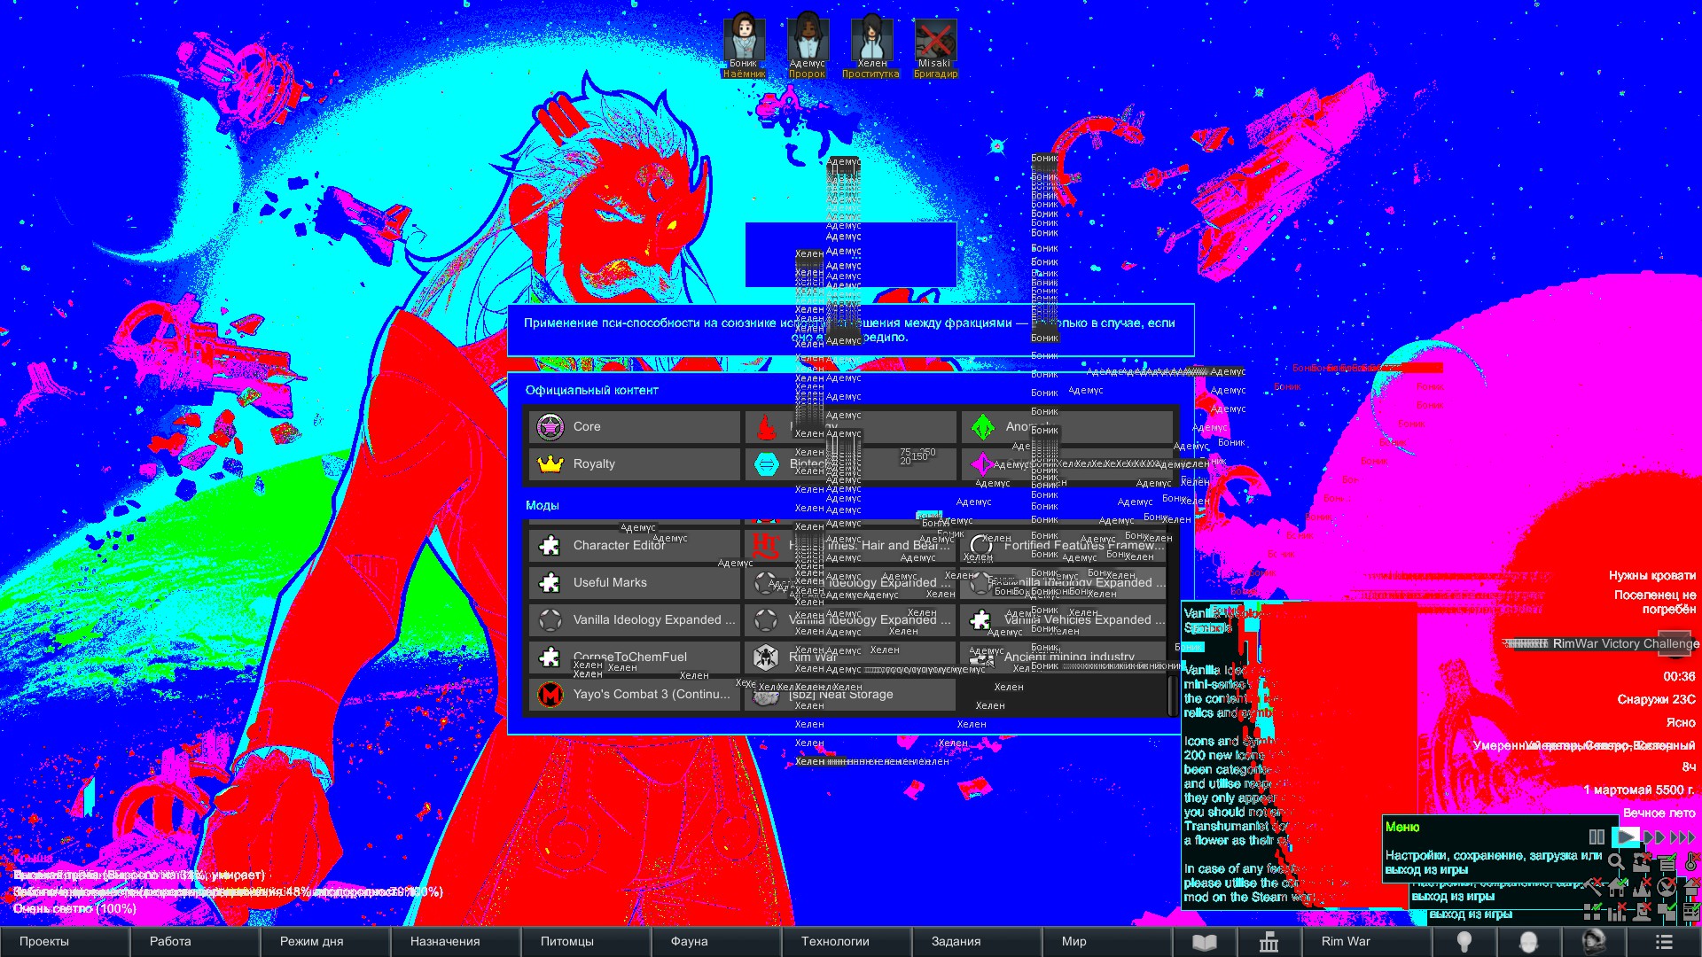
Task: Select the Yayo's Combat 3 mod
Action: tap(635, 695)
